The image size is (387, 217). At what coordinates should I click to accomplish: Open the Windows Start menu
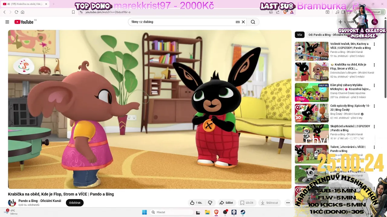point(144,212)
